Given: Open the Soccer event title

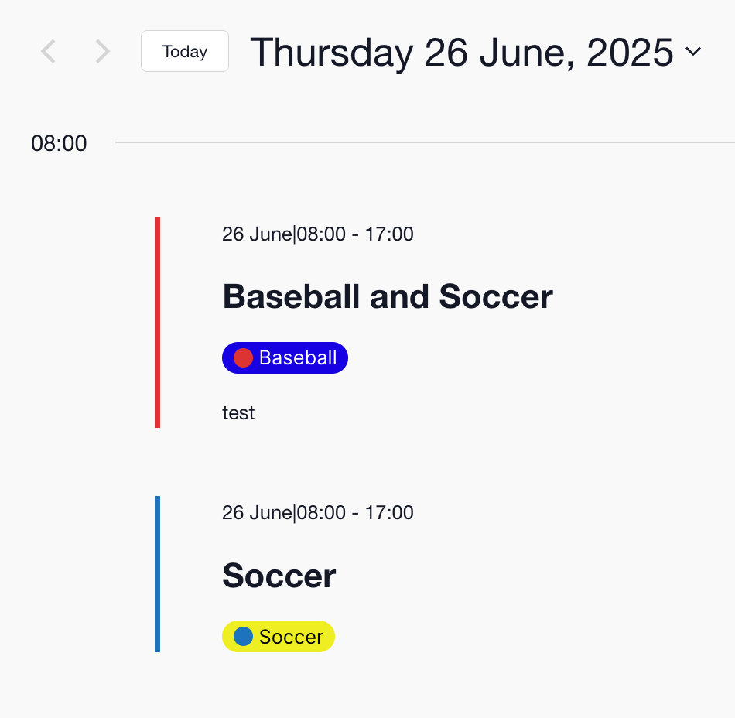Looking at the screenshot, I should 279,576.
